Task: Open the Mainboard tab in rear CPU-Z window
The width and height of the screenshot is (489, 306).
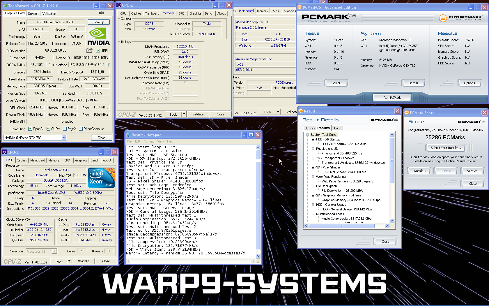Action: (x=246, y=11)
